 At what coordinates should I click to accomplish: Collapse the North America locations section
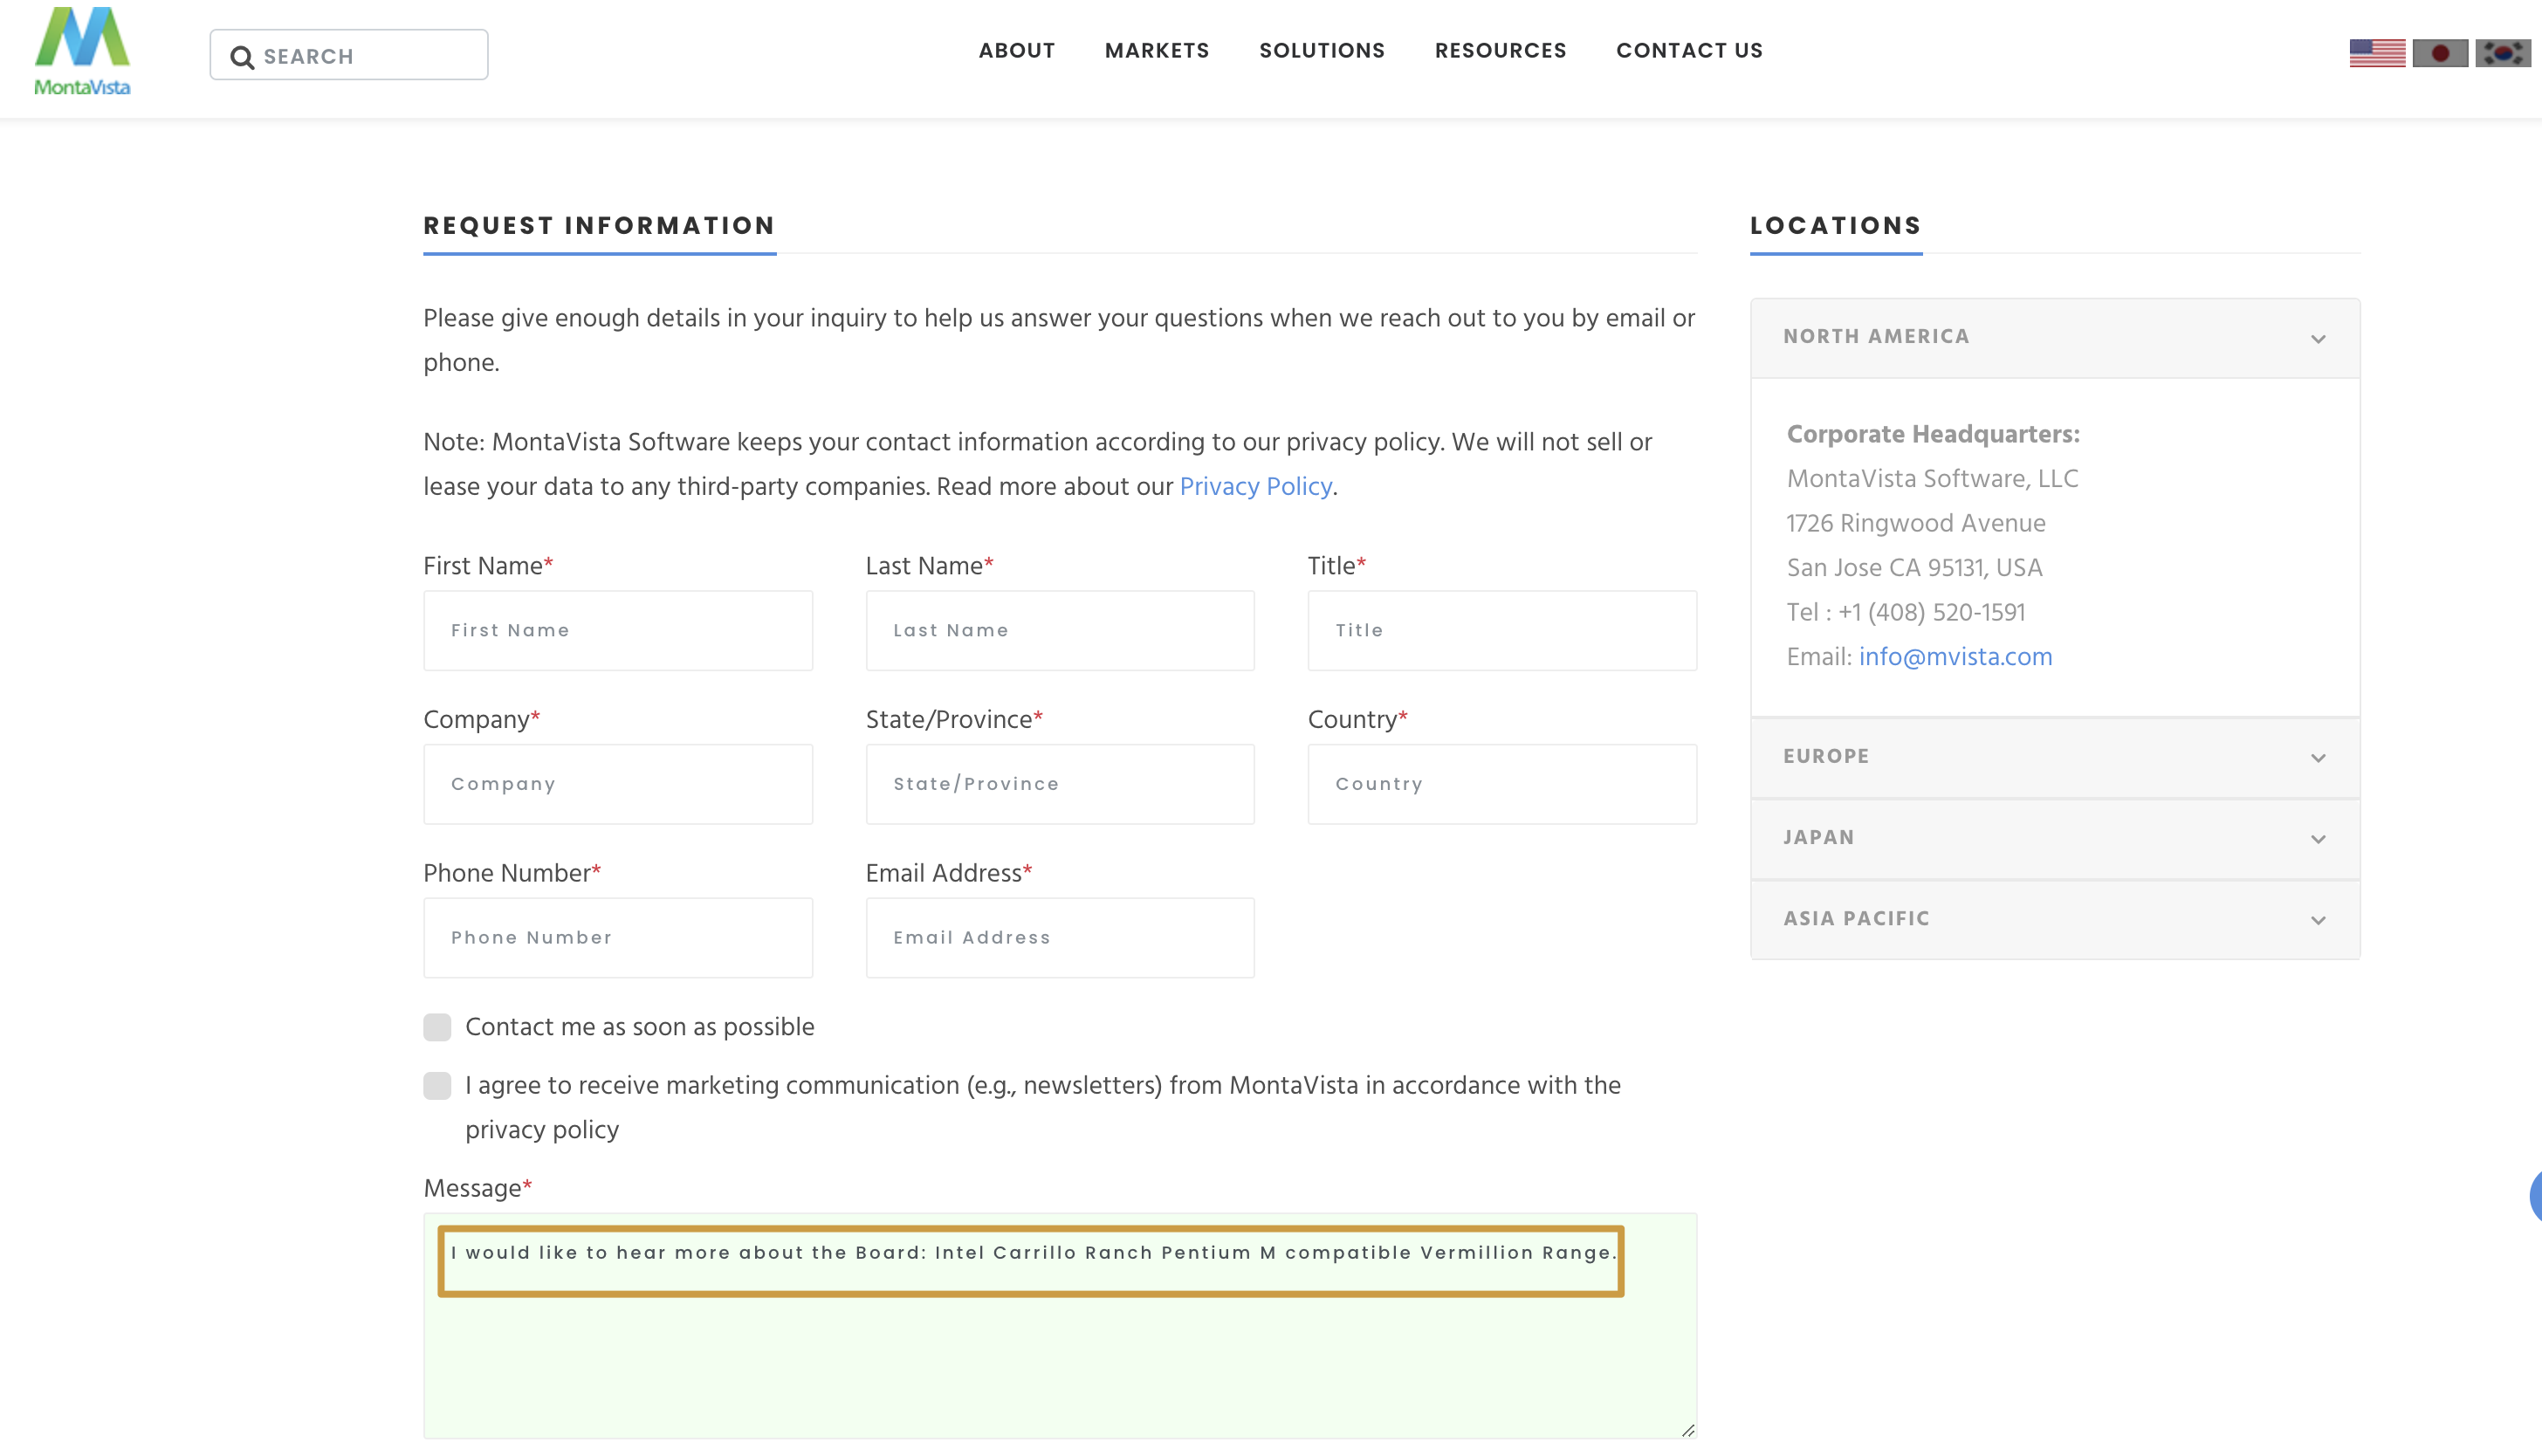click(2054, 338)
